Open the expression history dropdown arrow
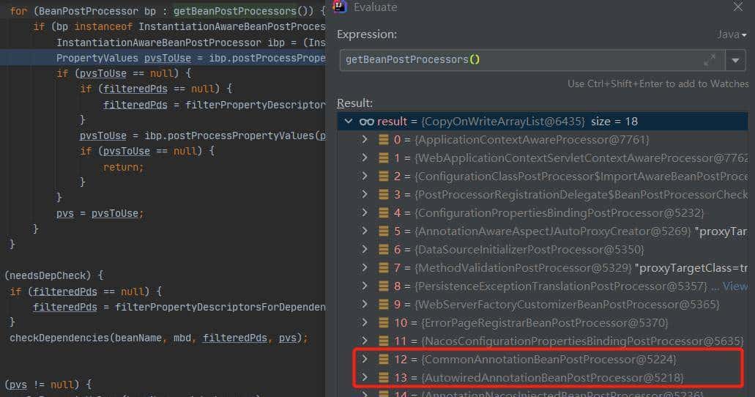This screenshot has height=397, width=755. coord(735,60)
